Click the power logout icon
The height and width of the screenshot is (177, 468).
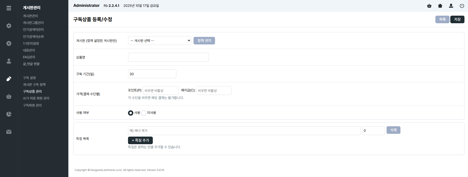pos(462,6)
